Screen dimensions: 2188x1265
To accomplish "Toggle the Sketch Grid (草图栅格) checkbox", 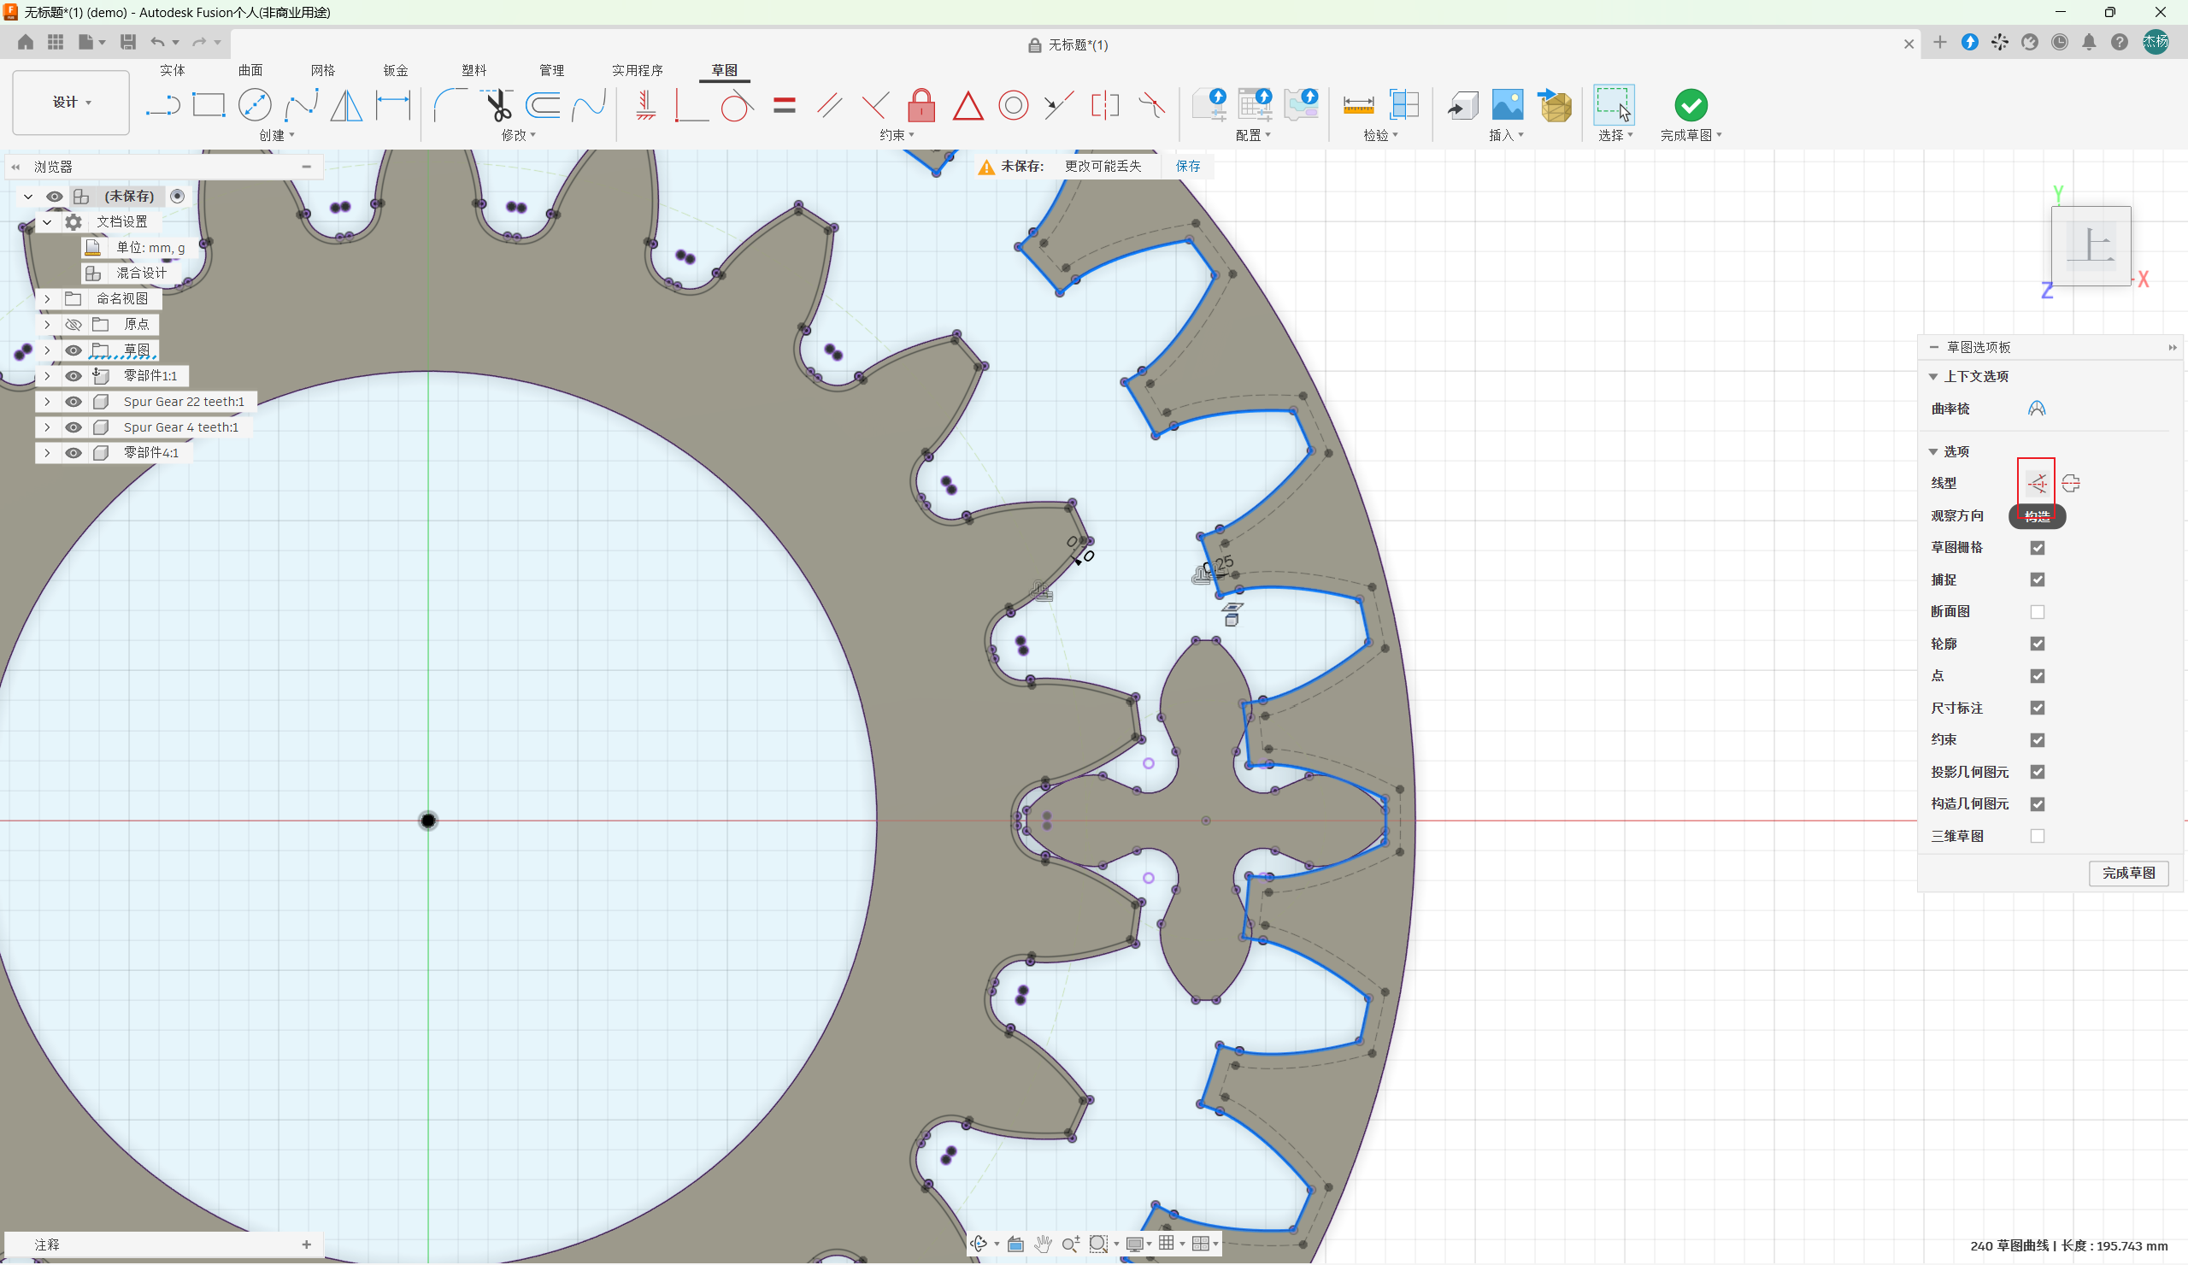I will [x=2037, y=548].
